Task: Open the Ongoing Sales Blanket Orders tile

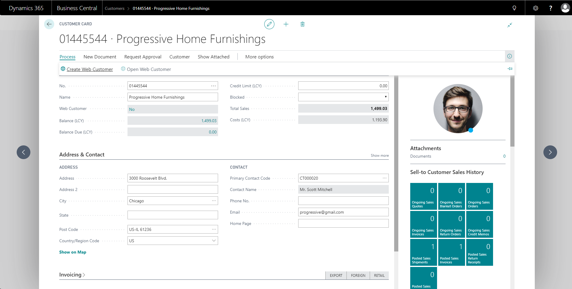Action: click(x=452, y=196)
